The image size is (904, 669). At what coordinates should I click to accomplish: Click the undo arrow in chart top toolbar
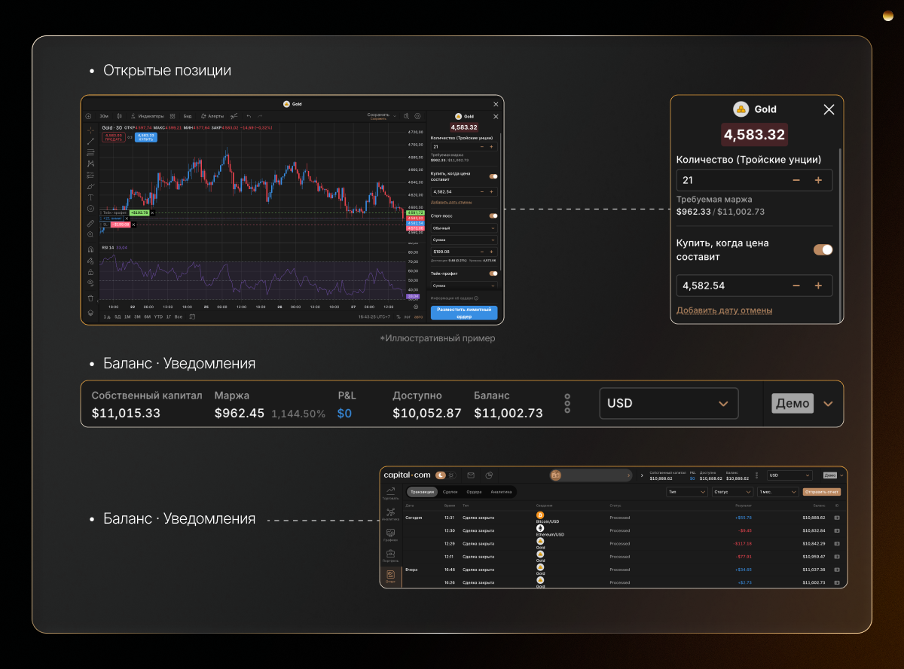pos(249,116)
